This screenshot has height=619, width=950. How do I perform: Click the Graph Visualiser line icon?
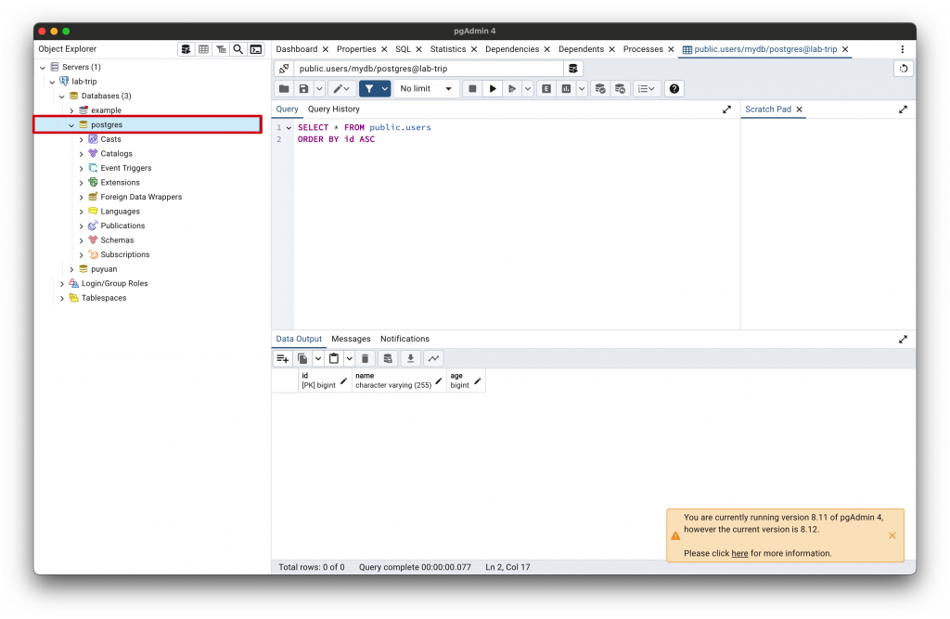coord(433,359)
